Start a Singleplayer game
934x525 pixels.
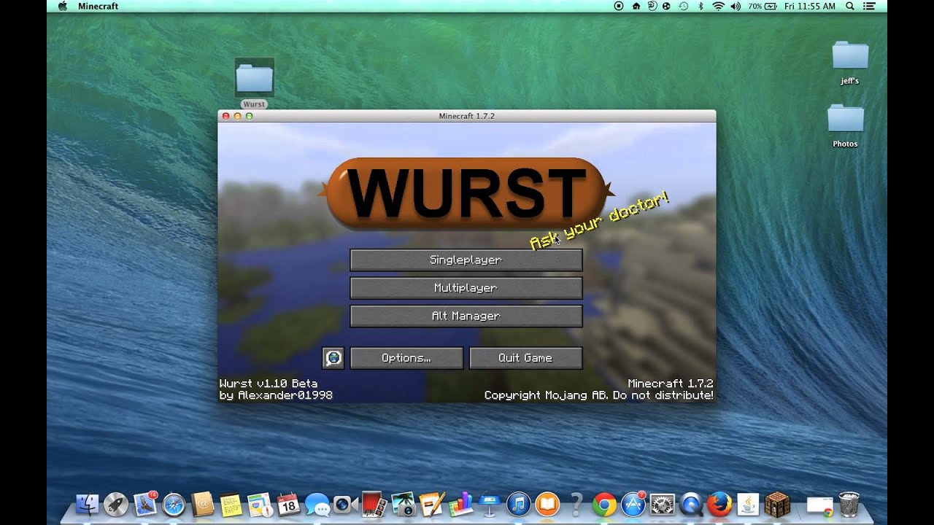466,260
